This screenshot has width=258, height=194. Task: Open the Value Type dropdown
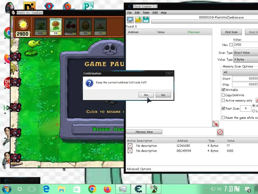[246, 60]
